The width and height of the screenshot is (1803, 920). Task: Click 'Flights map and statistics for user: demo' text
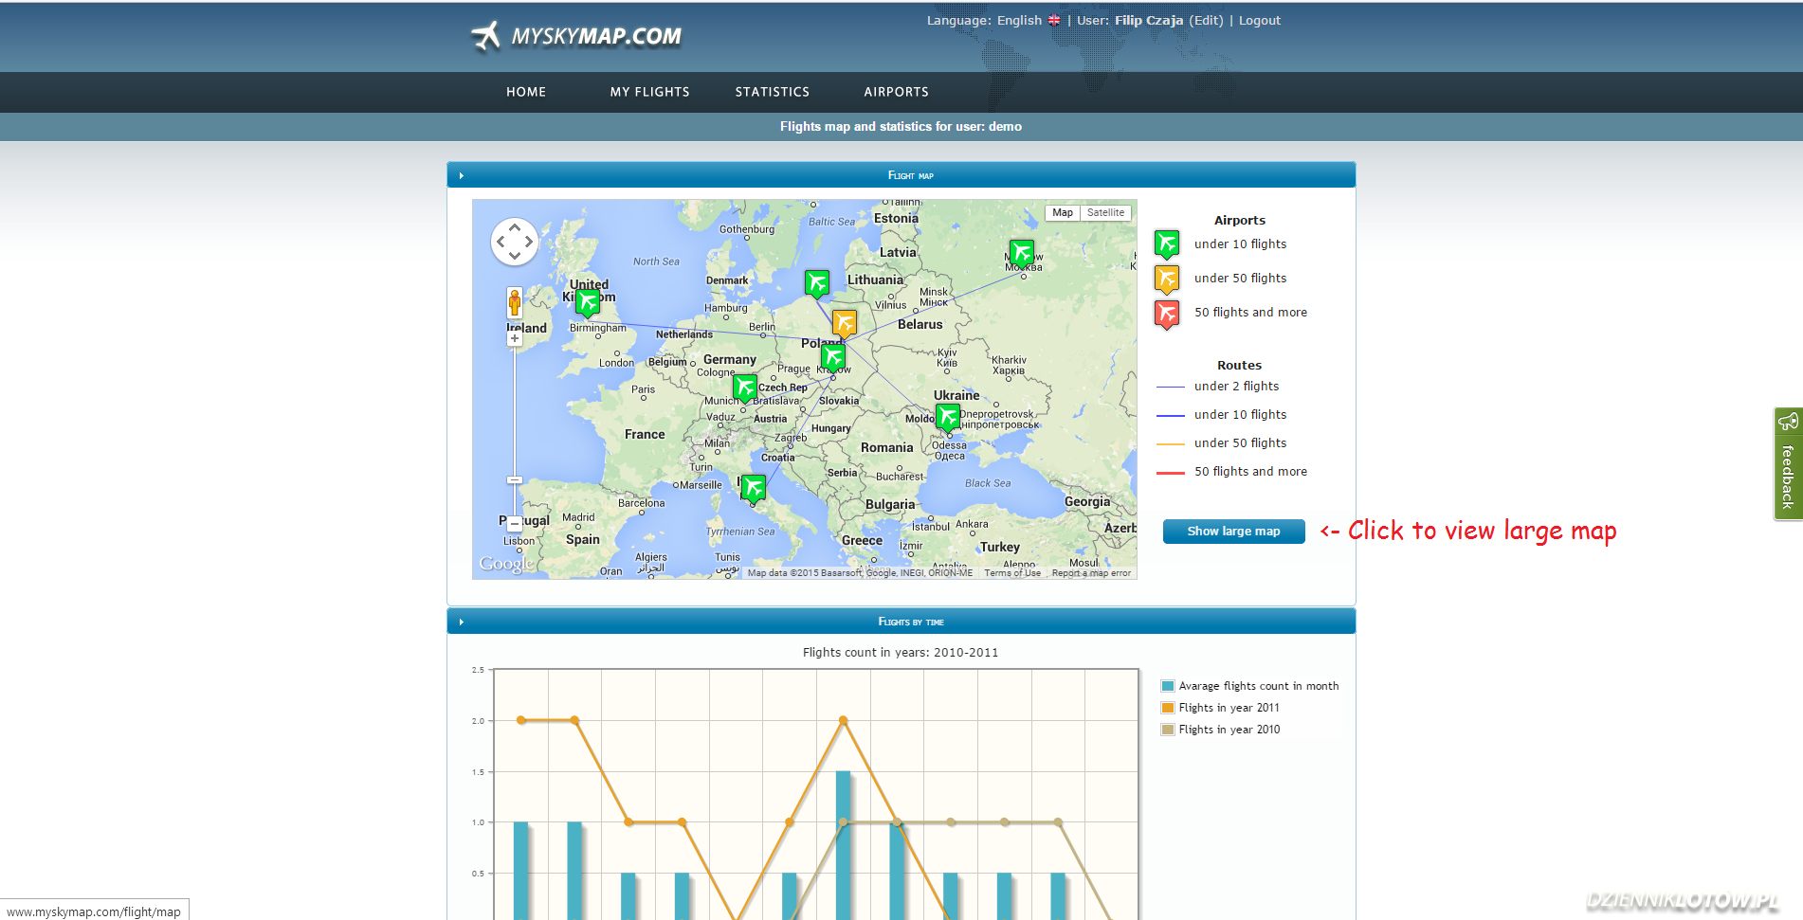point(901,126)
